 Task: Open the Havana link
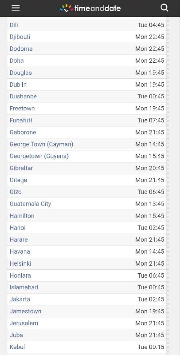[x=20, y=251]
